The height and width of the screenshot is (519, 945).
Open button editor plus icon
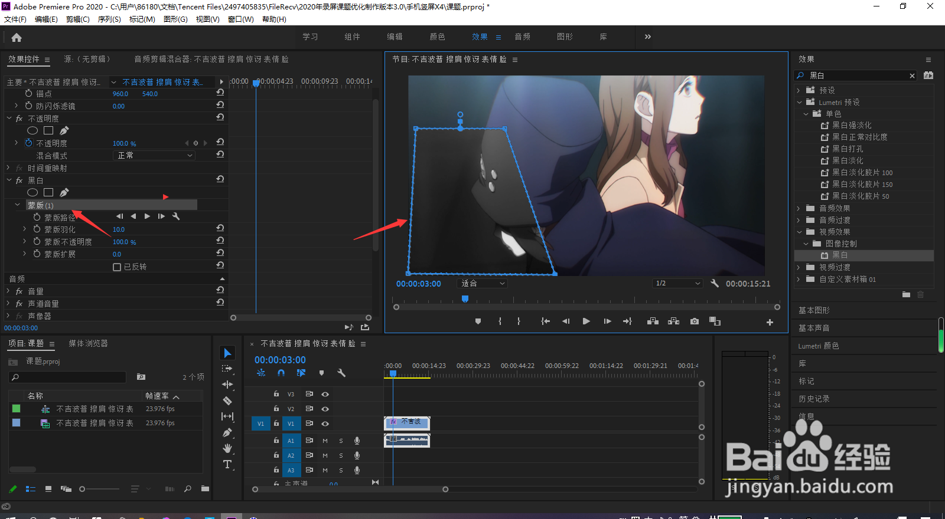770,322
